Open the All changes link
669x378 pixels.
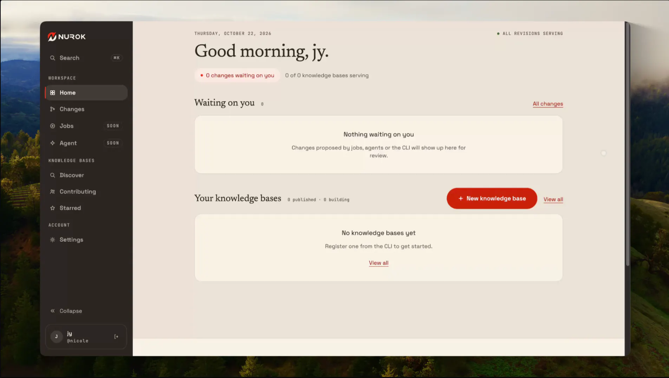[547, 104]
